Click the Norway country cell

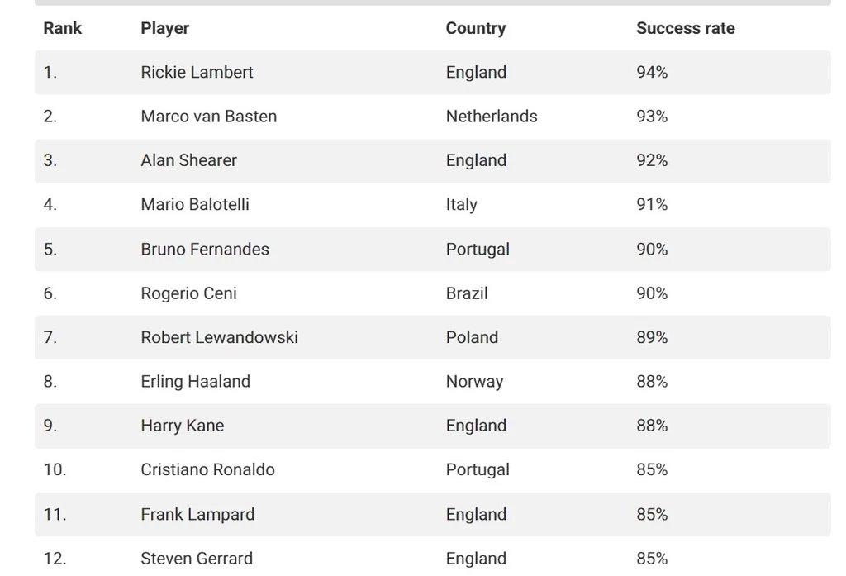[474, 382]
